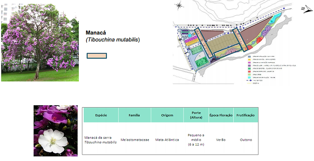This screenshot has height=161, width=314.
Task: Select the beige legend rectangle under Manacá
Action: point(97,56)
